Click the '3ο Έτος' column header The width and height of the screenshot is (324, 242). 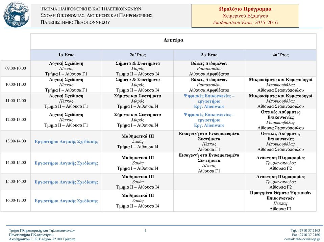click(x=209, y=55)
